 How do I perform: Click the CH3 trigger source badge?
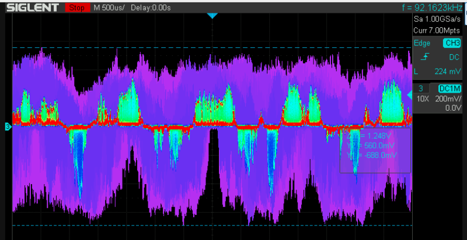[x=452, y=43]
